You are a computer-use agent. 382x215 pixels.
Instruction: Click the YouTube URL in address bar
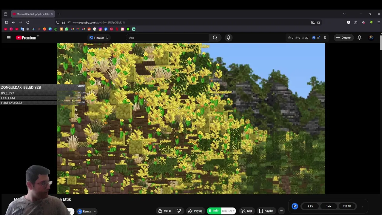click(98, 22)
